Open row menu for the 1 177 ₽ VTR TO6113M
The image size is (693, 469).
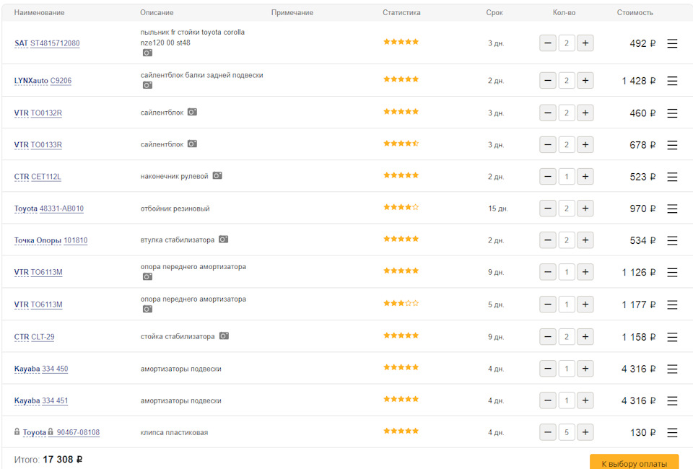[672, 304]
